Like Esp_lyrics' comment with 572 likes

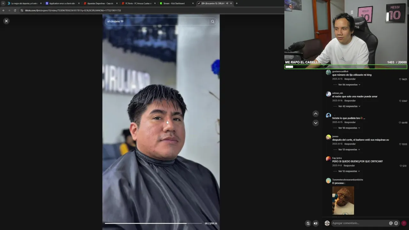[401, 166]
